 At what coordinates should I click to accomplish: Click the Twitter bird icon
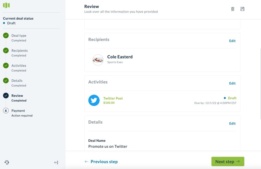tap(94, 100)
